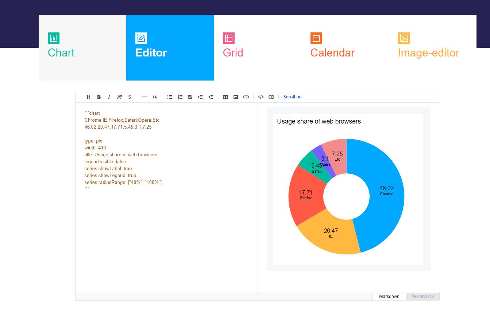Insert an image from the toolbar
Viewport: 490px width, 313px height.
tap(236, 97)
